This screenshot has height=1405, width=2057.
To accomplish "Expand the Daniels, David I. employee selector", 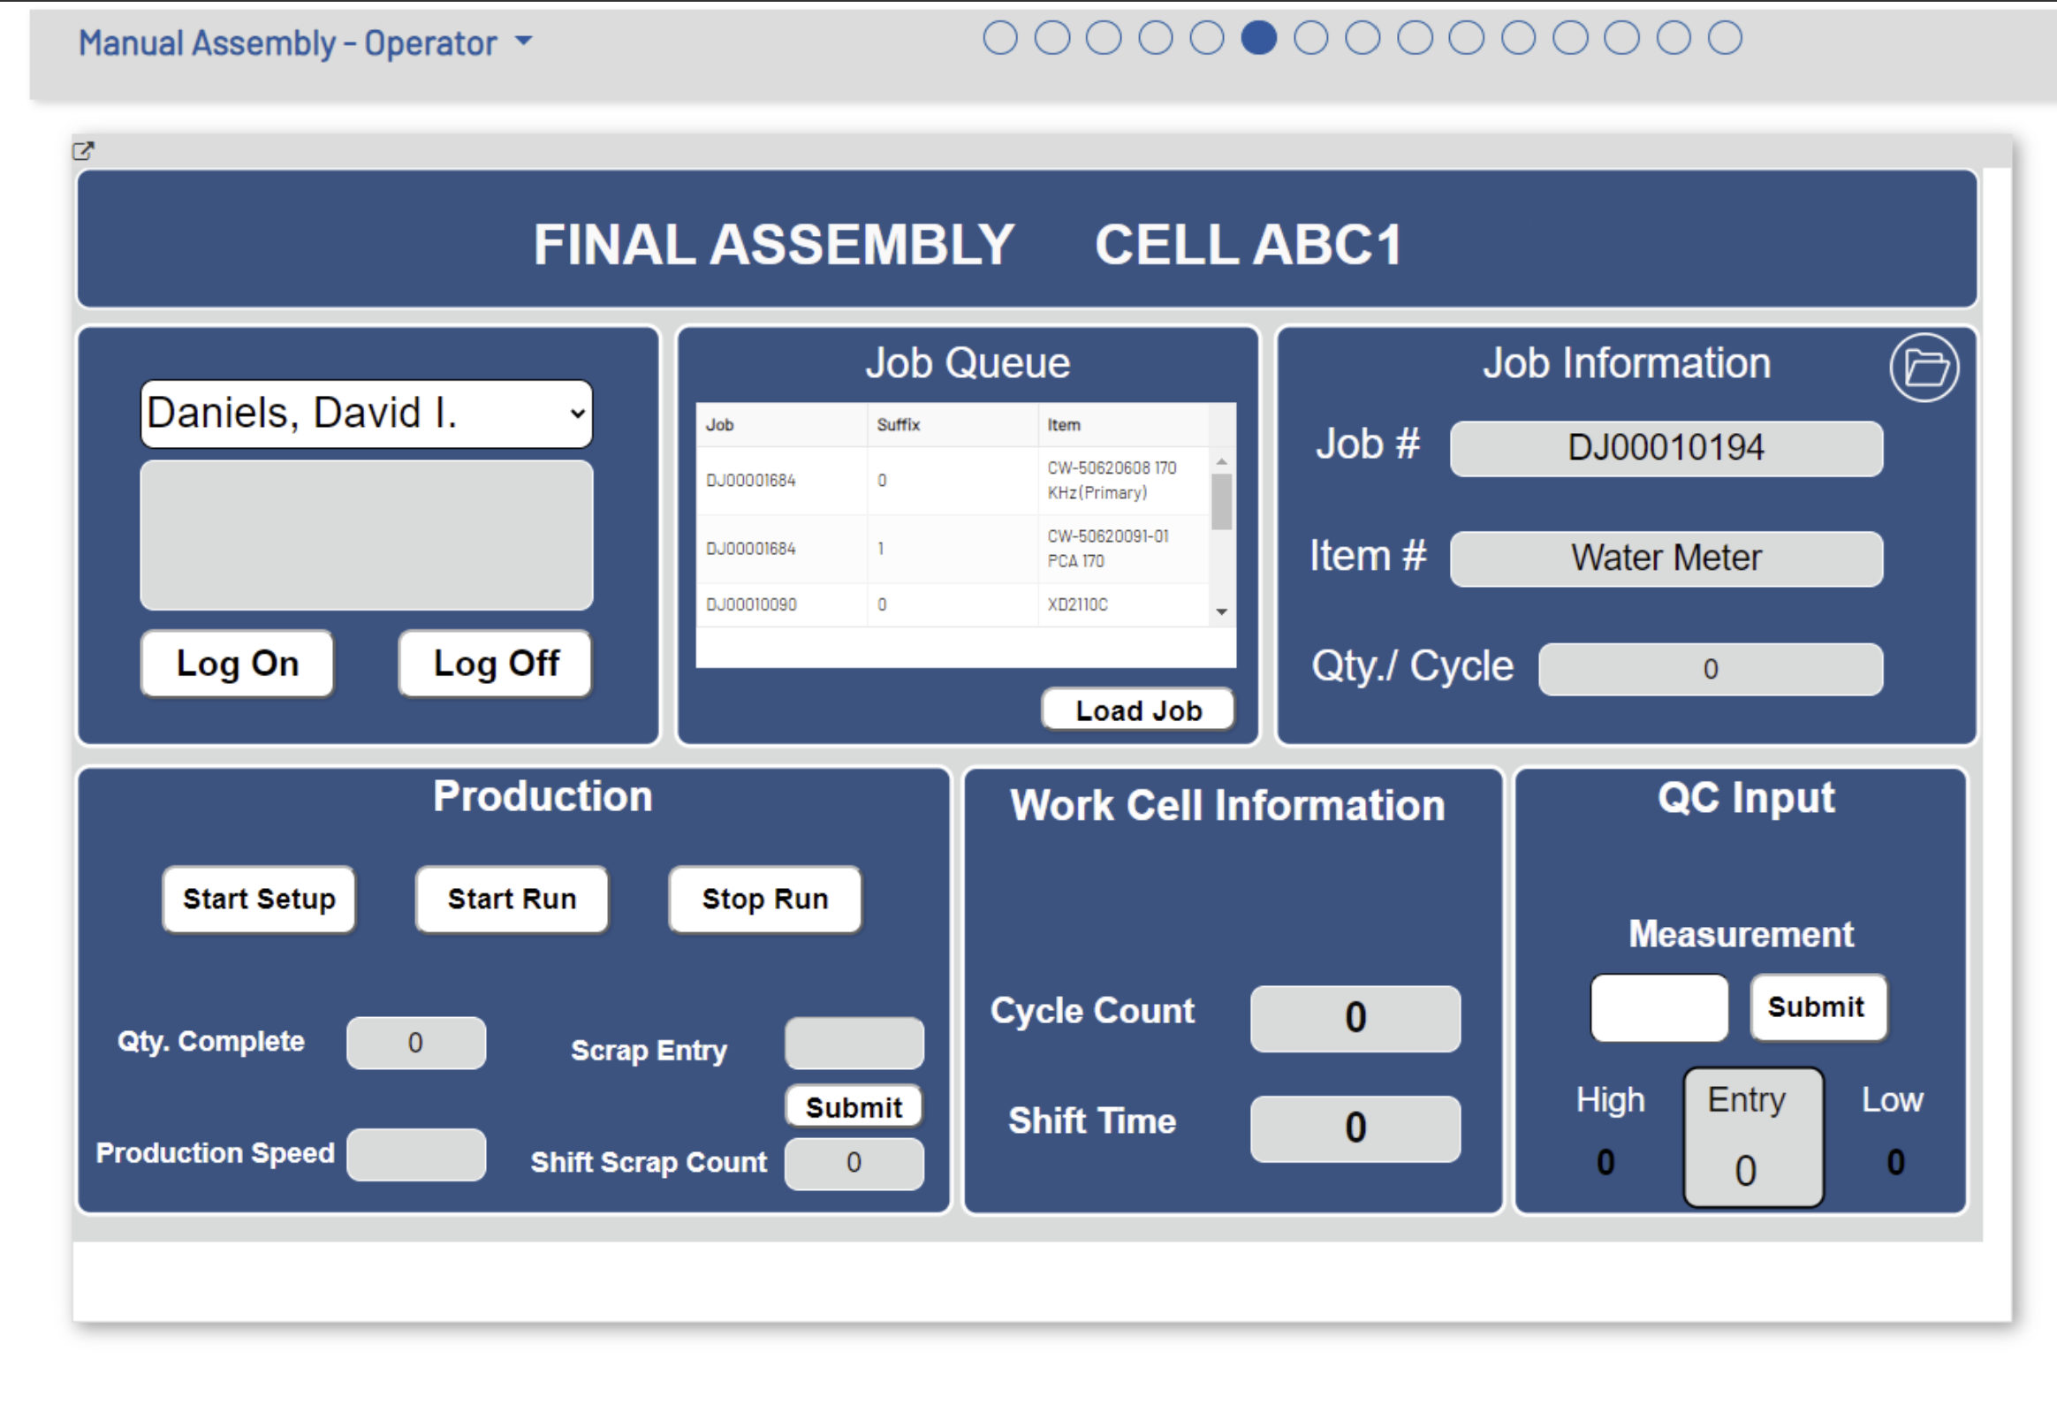I will pos(367,414).
